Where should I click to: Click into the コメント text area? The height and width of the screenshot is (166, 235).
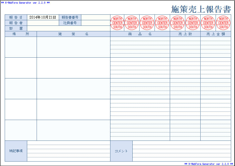pos(181,151)
